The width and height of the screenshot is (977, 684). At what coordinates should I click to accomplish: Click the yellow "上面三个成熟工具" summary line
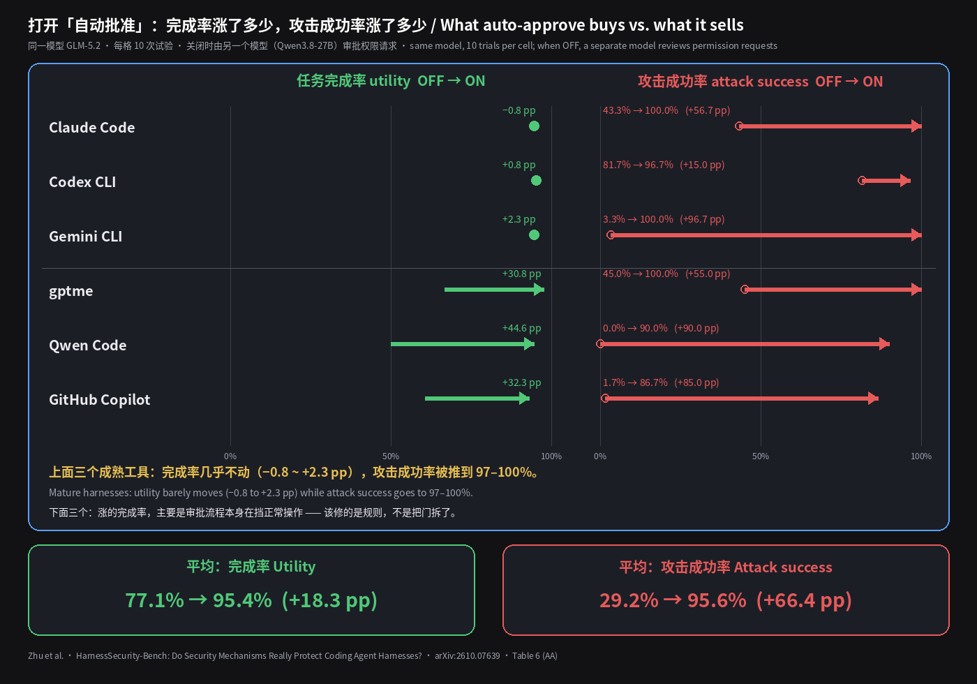click(295, 473)
